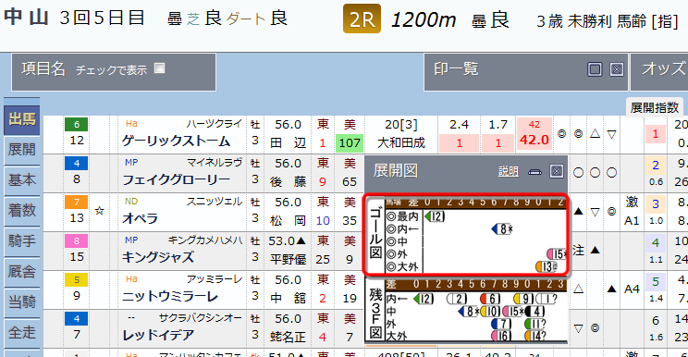Click jockey name 松岡
The image size is (688, 357).
(x=288, y=221)
